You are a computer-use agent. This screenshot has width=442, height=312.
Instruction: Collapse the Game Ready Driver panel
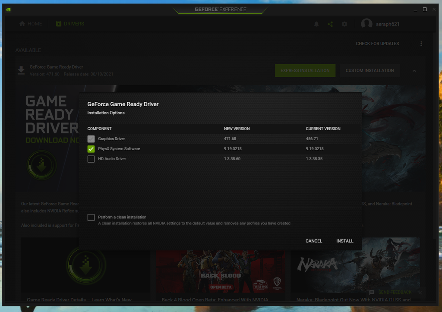[414, 70]
